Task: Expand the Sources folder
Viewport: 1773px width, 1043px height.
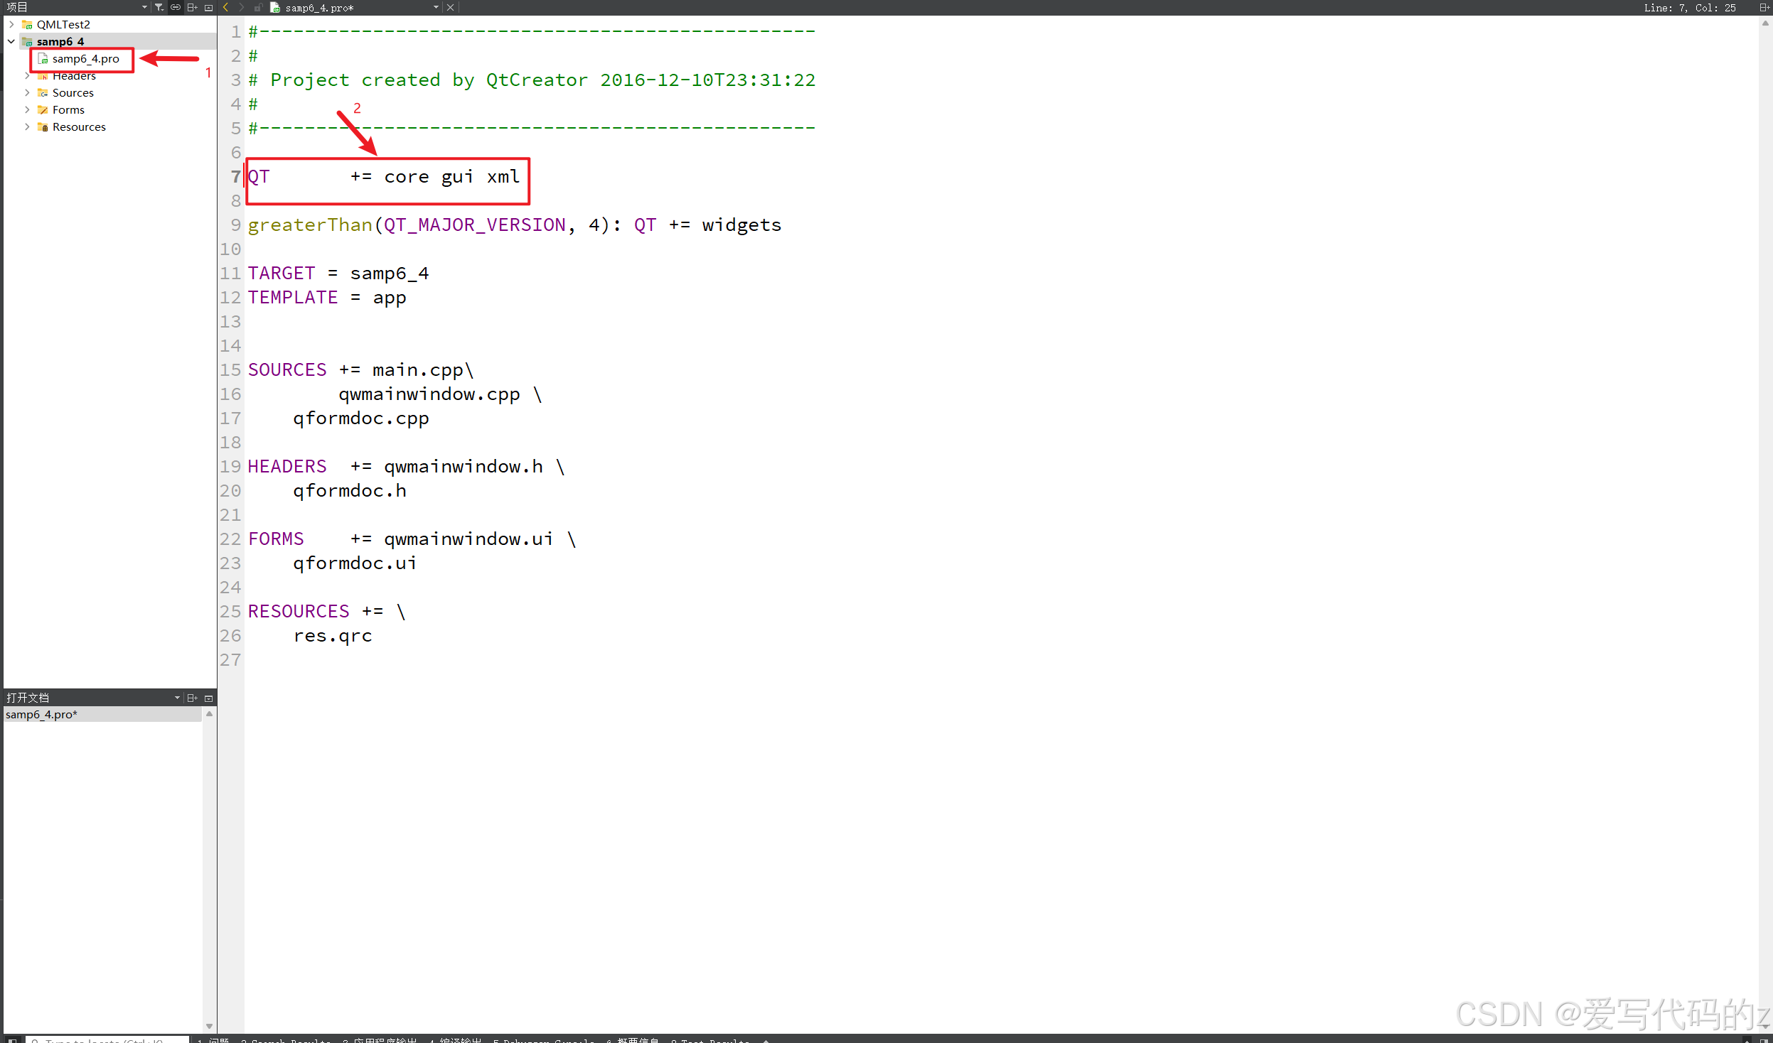Action: (x=27, y=92)
